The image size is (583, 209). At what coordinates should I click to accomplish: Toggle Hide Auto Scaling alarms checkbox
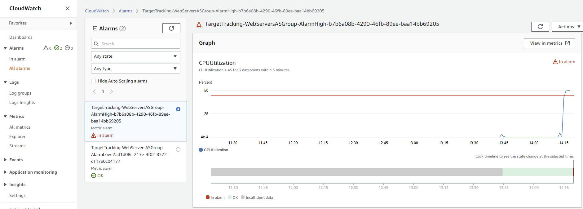point(93,81)
